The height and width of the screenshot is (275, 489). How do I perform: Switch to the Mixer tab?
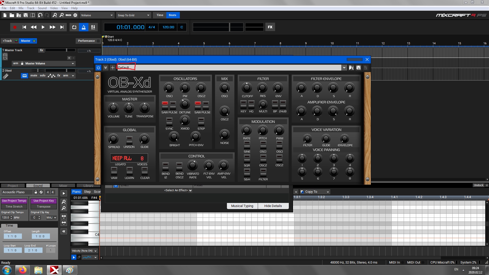[x=63, y=186]
